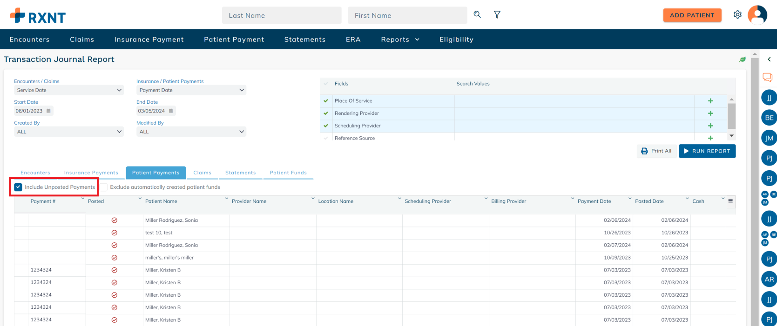Open the BE user chat bubble

click(x=769, y=118)
